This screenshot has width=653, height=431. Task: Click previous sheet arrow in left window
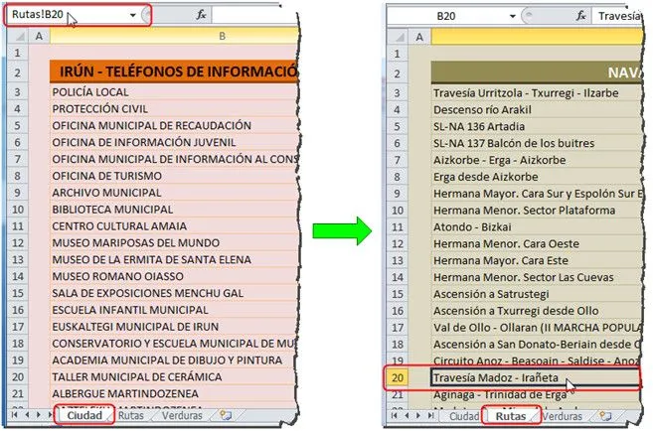27,415
